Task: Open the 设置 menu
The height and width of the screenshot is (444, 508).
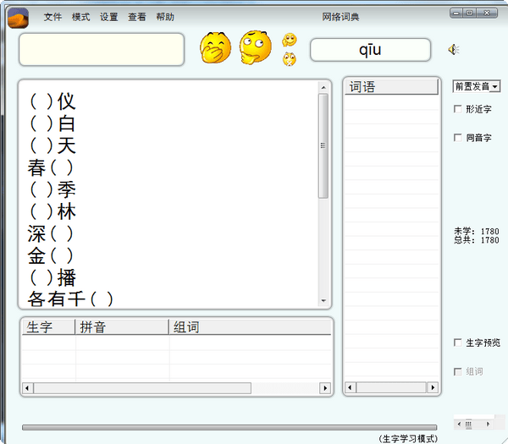Action: point(108,17)
